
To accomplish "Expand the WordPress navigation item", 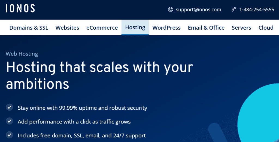I will tap(166, 28).
